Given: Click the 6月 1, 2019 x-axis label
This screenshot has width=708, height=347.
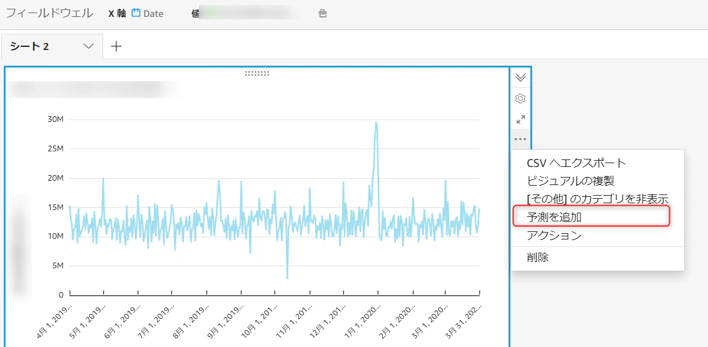Looking at the screenshot, I should [x=122, y=321].
